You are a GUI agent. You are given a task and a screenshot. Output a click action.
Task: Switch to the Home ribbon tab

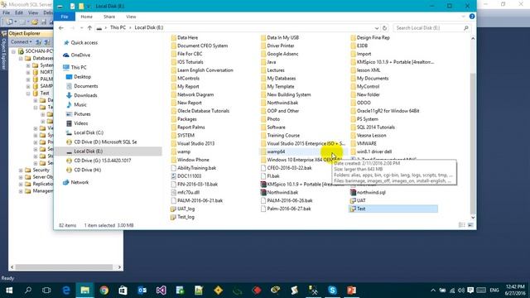point(86,17)
